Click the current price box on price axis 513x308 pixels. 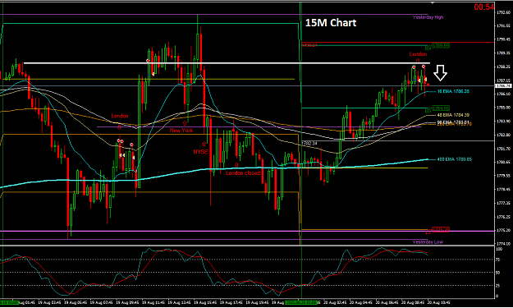[x=503, y=86]
